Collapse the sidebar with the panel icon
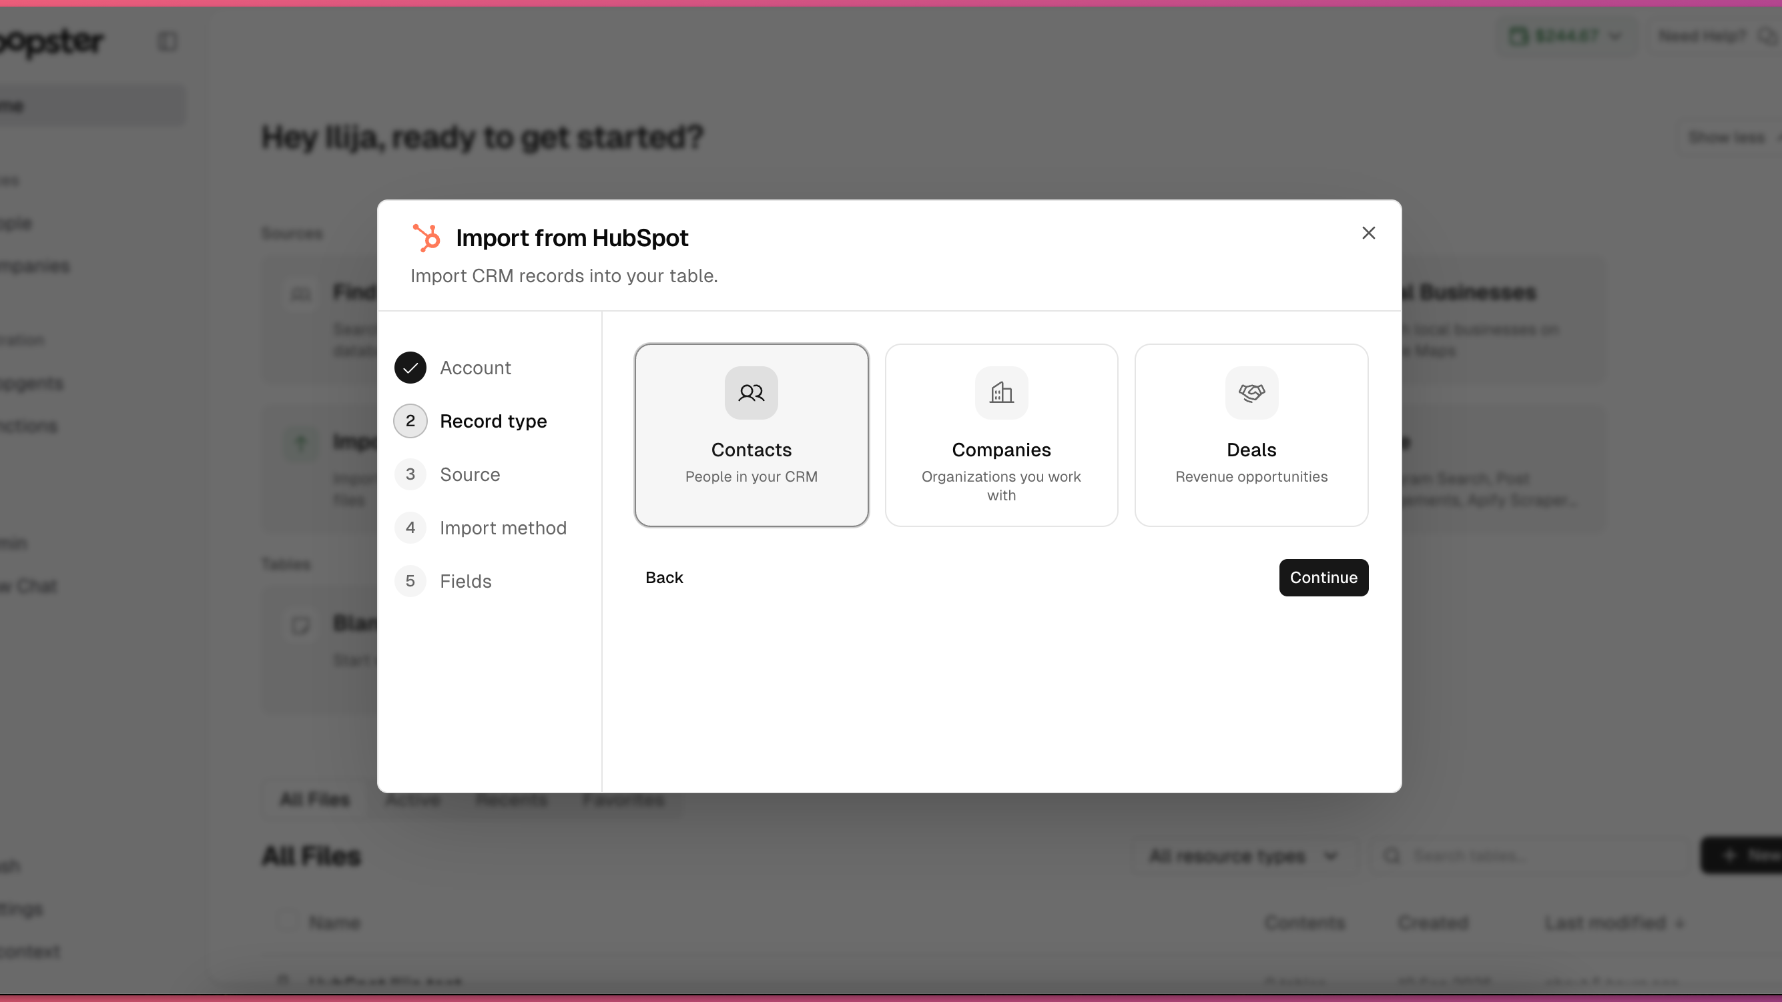This screenshot has width=1782, height=1002. (x=168, y=41)
